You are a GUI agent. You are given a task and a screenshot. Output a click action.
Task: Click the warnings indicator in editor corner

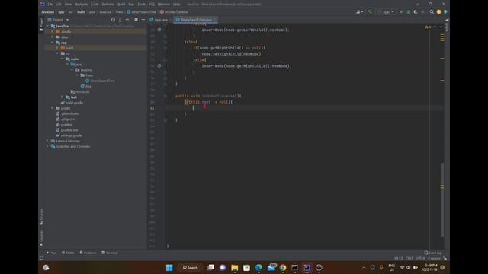[x=429, y=27]
